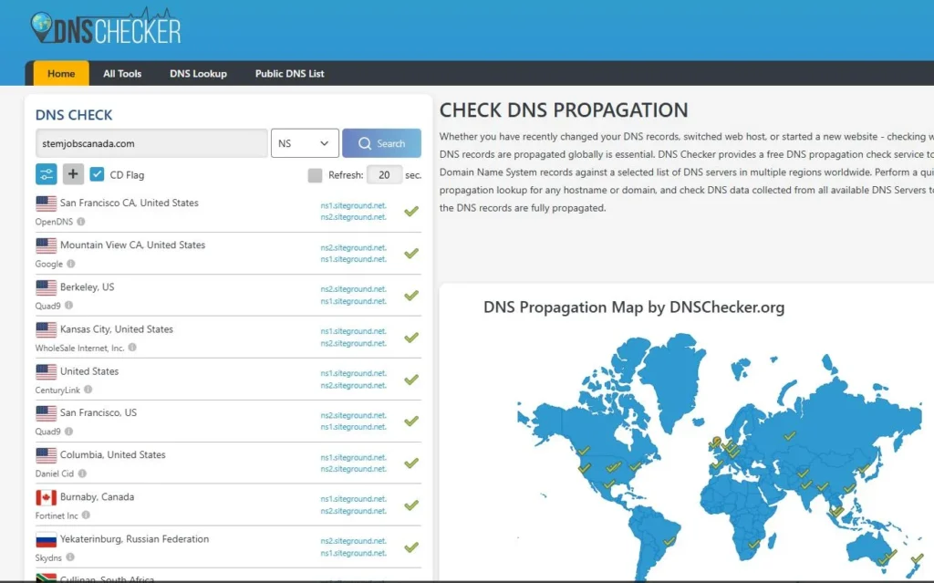Click the DNS Checker logo
934x583 pixels.
coord(106,28)
